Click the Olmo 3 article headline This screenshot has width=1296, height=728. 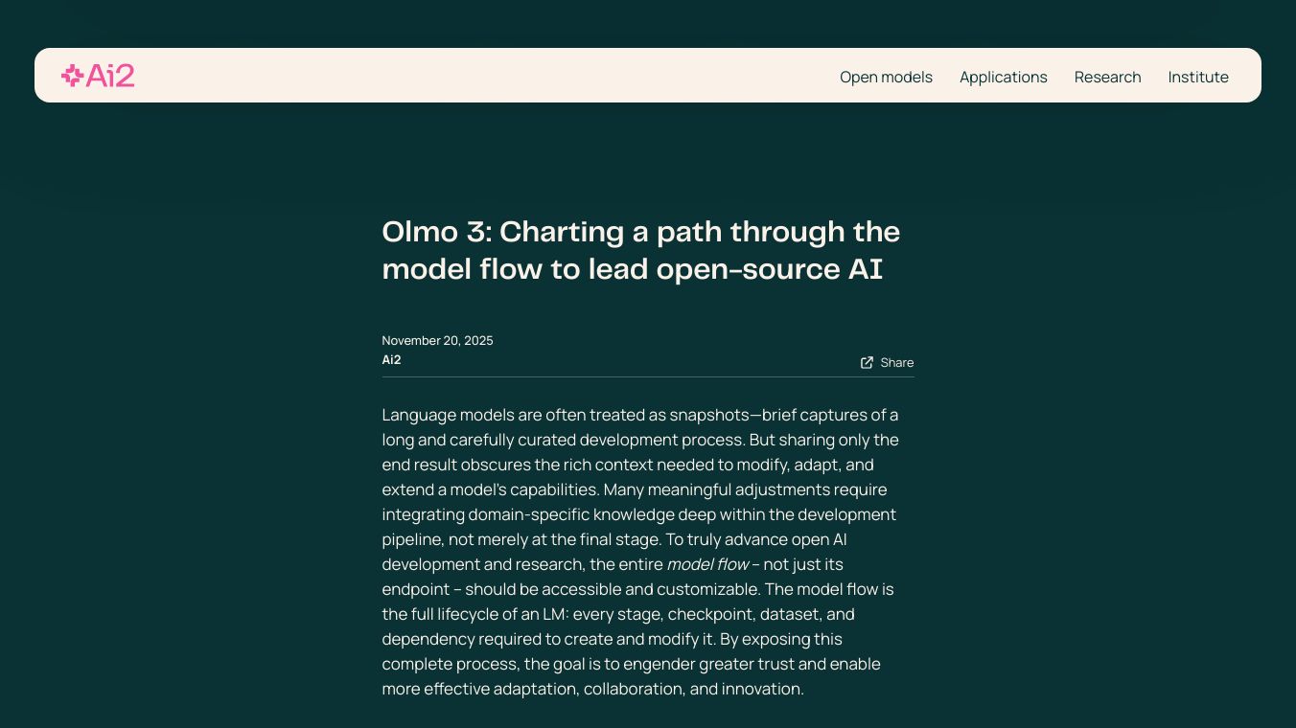pyautogui.click(x=640, y=232)
